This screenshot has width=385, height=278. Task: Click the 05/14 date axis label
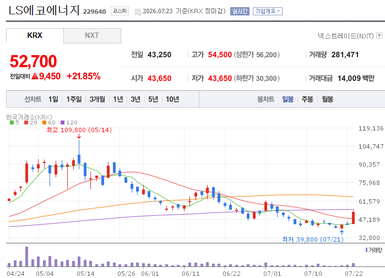click(85, 274)
